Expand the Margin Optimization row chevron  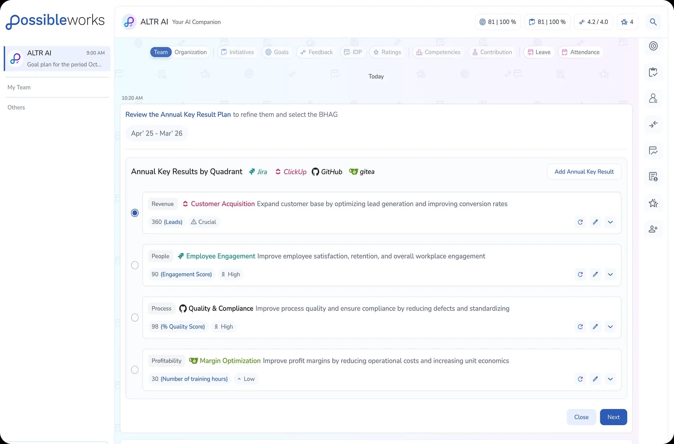(610, 379)
